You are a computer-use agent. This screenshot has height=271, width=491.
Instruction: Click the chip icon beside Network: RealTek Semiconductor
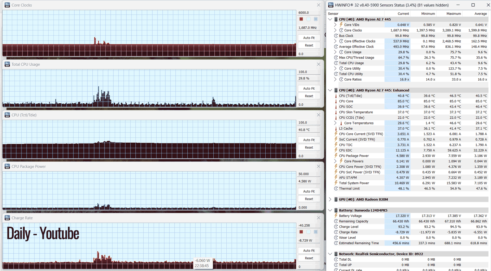336,254
